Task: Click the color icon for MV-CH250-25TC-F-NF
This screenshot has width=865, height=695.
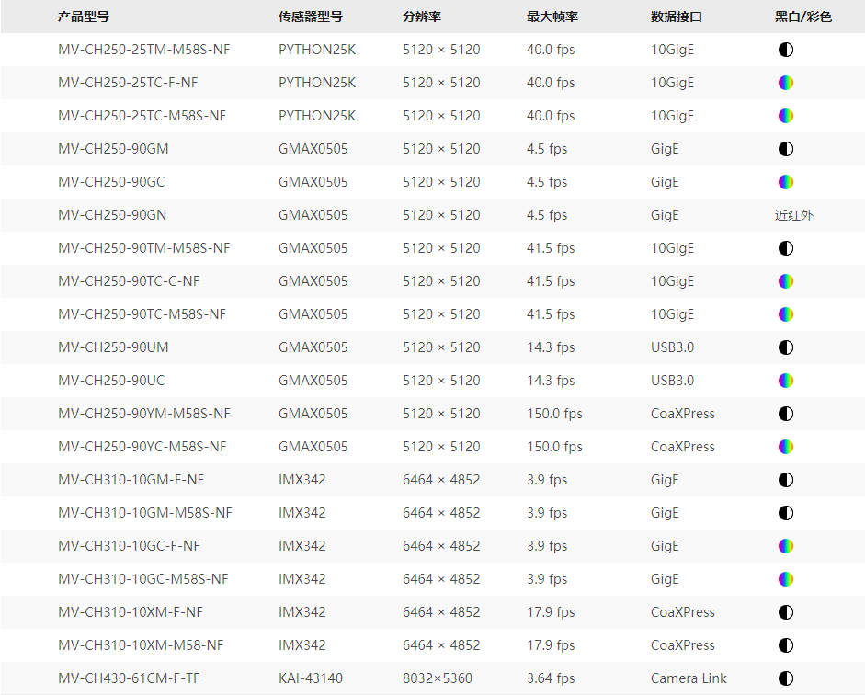Action: (x=785, y=83)
